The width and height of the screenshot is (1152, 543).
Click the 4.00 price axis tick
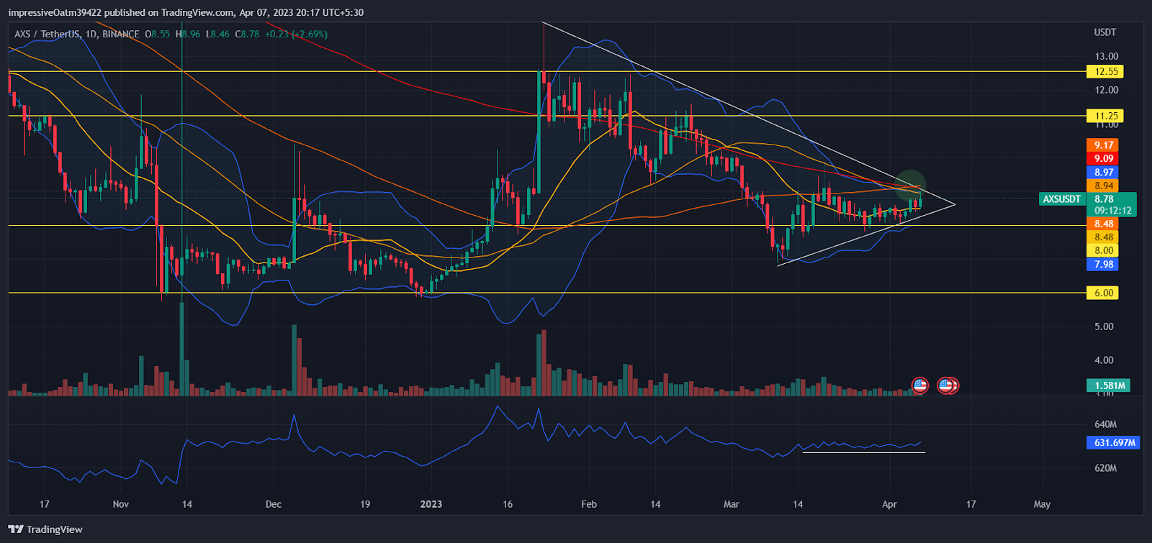click(x=1104, y=360)
